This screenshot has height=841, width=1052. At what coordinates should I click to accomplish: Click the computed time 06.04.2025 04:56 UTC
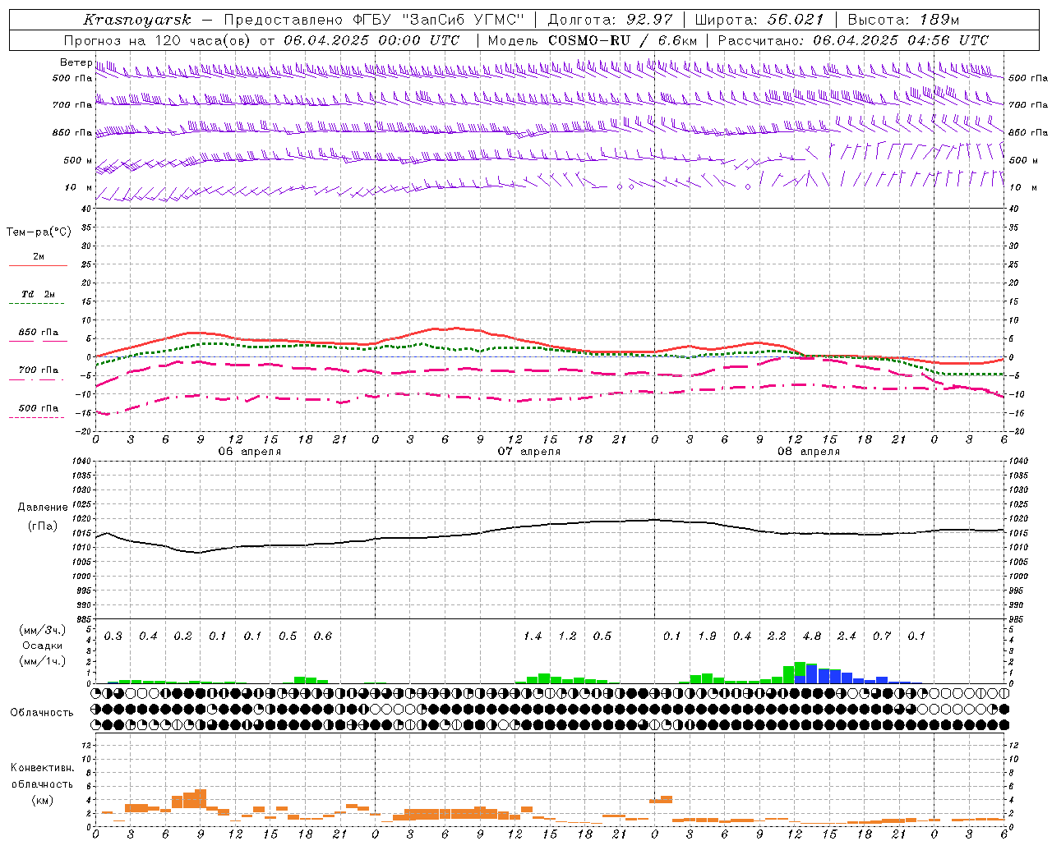[x=901, y=40]
